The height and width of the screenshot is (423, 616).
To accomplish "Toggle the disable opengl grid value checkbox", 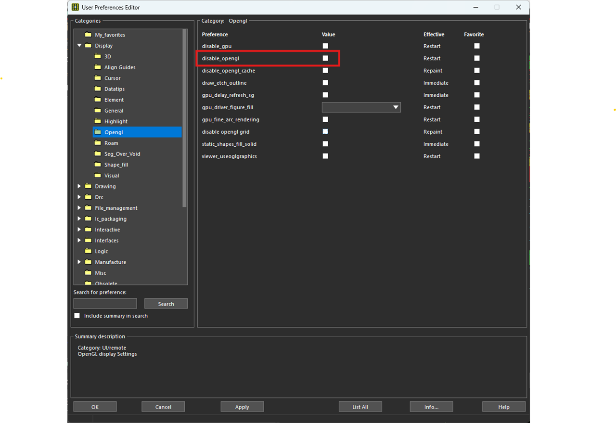I will pyautogui.click(x=325, y=131).
